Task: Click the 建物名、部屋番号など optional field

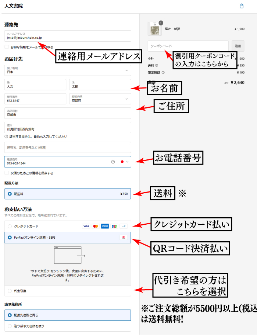Action: (68, 148)
